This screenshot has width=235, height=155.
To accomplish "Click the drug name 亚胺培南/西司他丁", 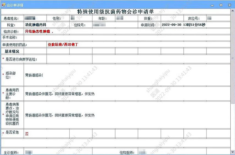I will coord(63,45).
